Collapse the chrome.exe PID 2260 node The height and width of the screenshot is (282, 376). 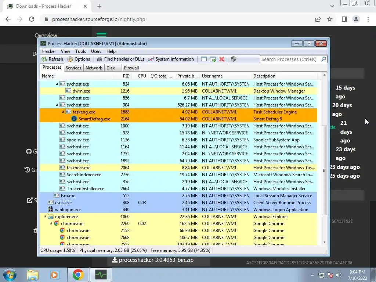[x=51, y=224]
